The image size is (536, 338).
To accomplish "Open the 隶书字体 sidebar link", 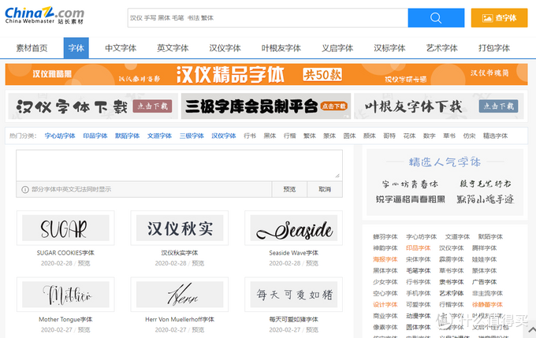I will 451,282.
